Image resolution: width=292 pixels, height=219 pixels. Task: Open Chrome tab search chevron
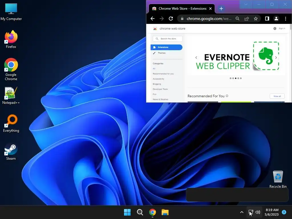click(246, 4)
